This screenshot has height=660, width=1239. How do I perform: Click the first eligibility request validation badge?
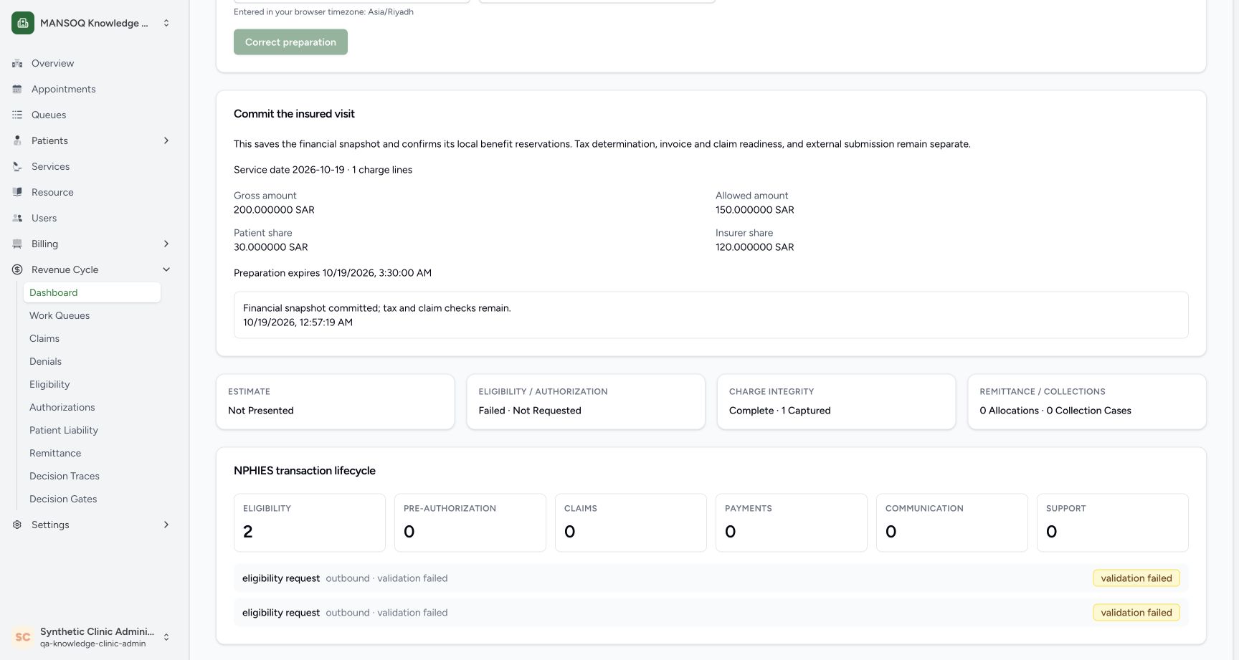1136,578
